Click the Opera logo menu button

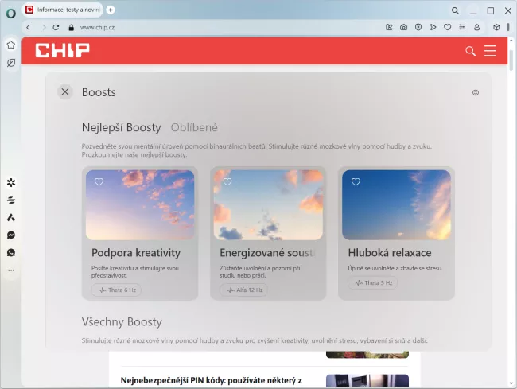[x=10, y=12]
